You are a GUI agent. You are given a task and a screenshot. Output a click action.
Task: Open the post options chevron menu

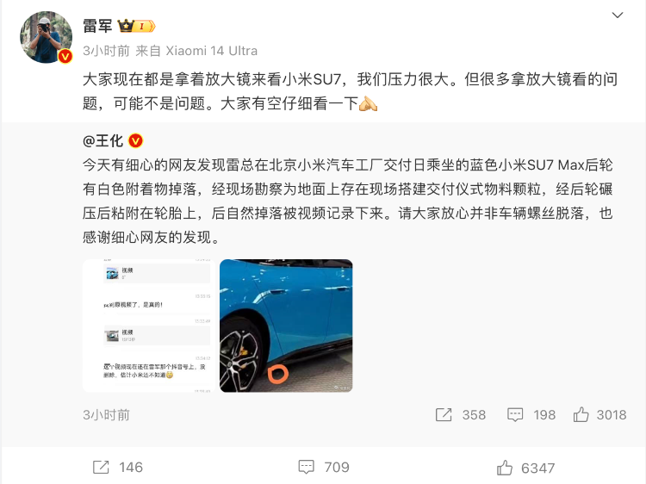[x=618, y=16]
